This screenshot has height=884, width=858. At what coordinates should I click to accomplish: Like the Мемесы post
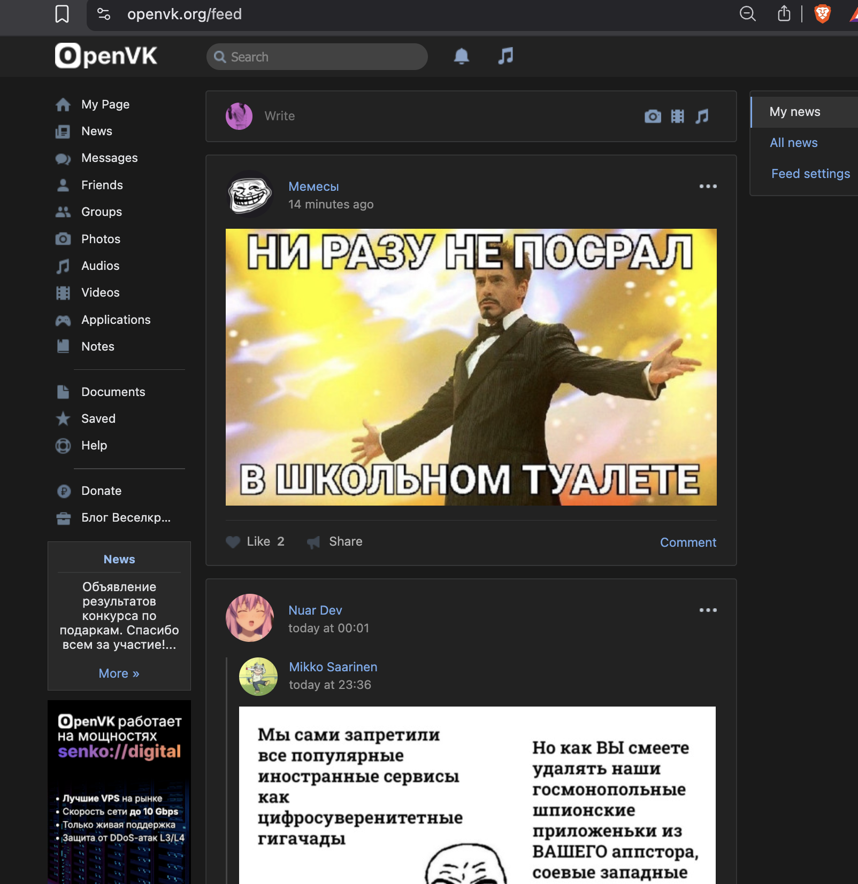coord(255,542)
